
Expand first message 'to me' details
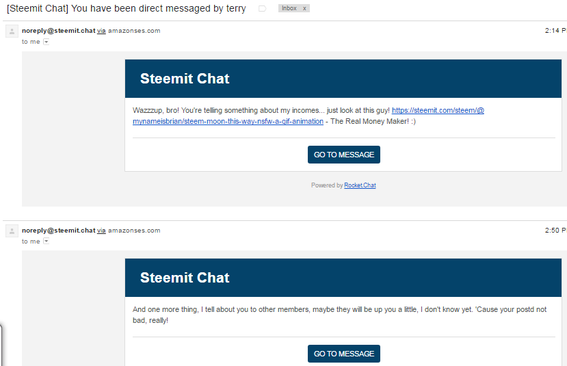(47, 42)
